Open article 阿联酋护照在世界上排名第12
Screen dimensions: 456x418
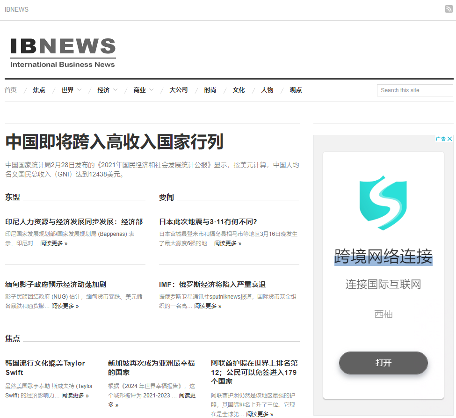pyautogui.click(x=254, y=372)
